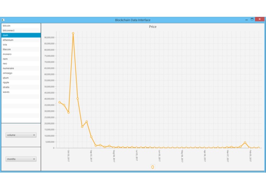Maximize the Blockchain Data Interface window
The height and width of the screenshot is (189, 266).
click(252, 20)
